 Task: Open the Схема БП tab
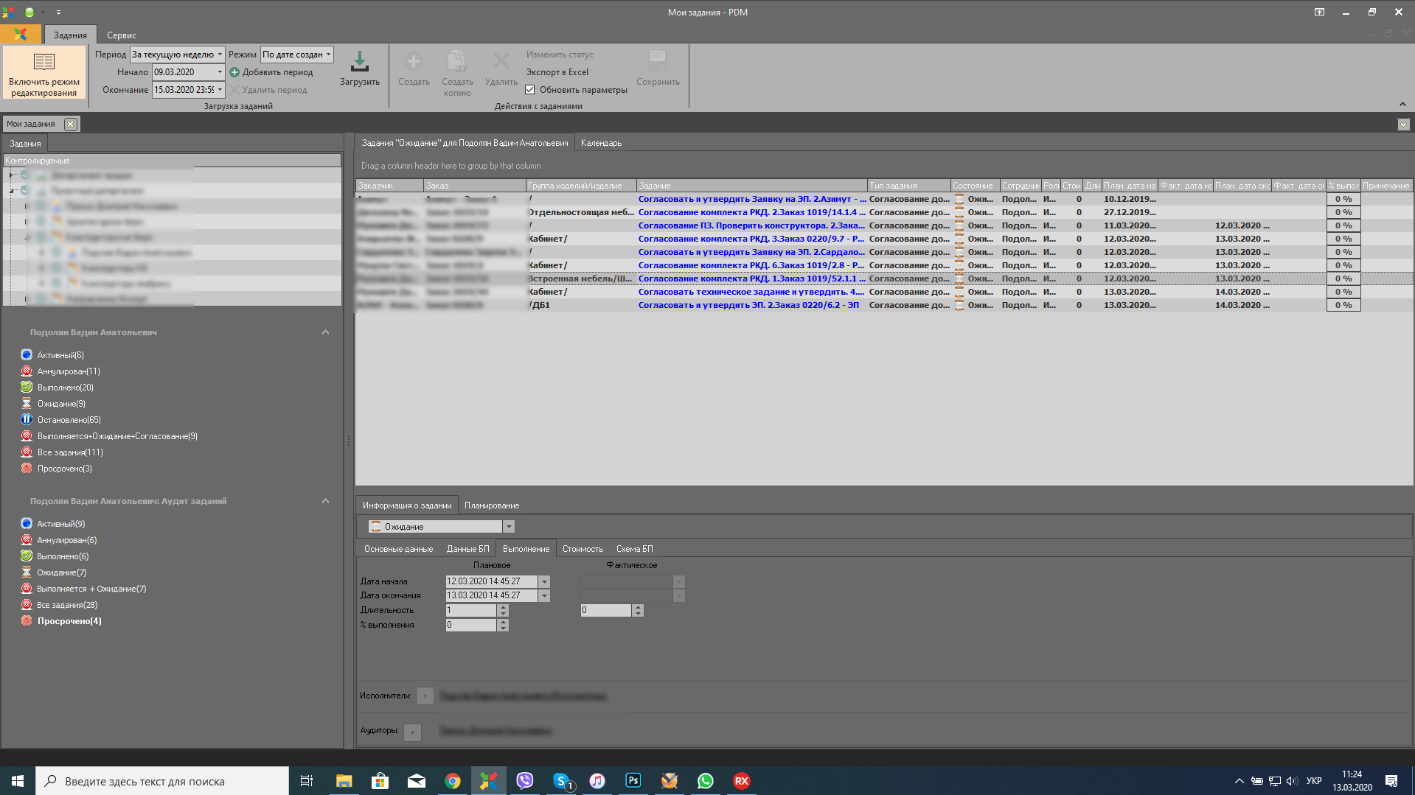[x=634, y=549]
